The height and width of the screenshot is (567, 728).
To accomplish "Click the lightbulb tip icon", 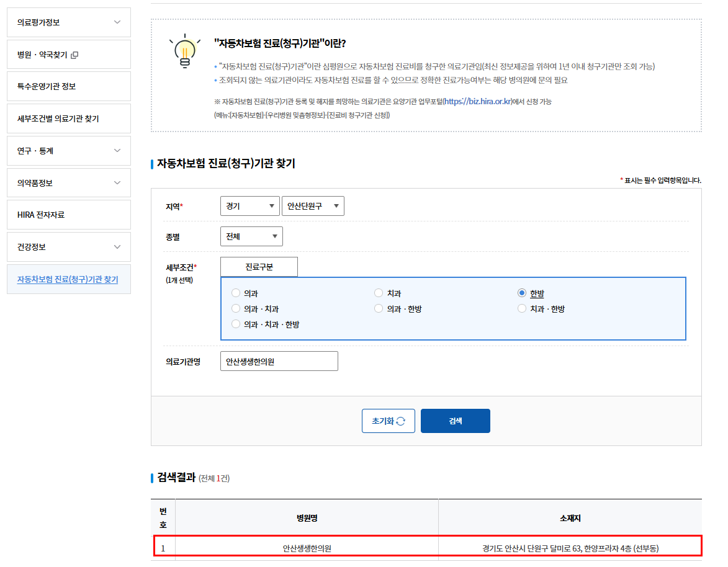I will tap(185, 51).
